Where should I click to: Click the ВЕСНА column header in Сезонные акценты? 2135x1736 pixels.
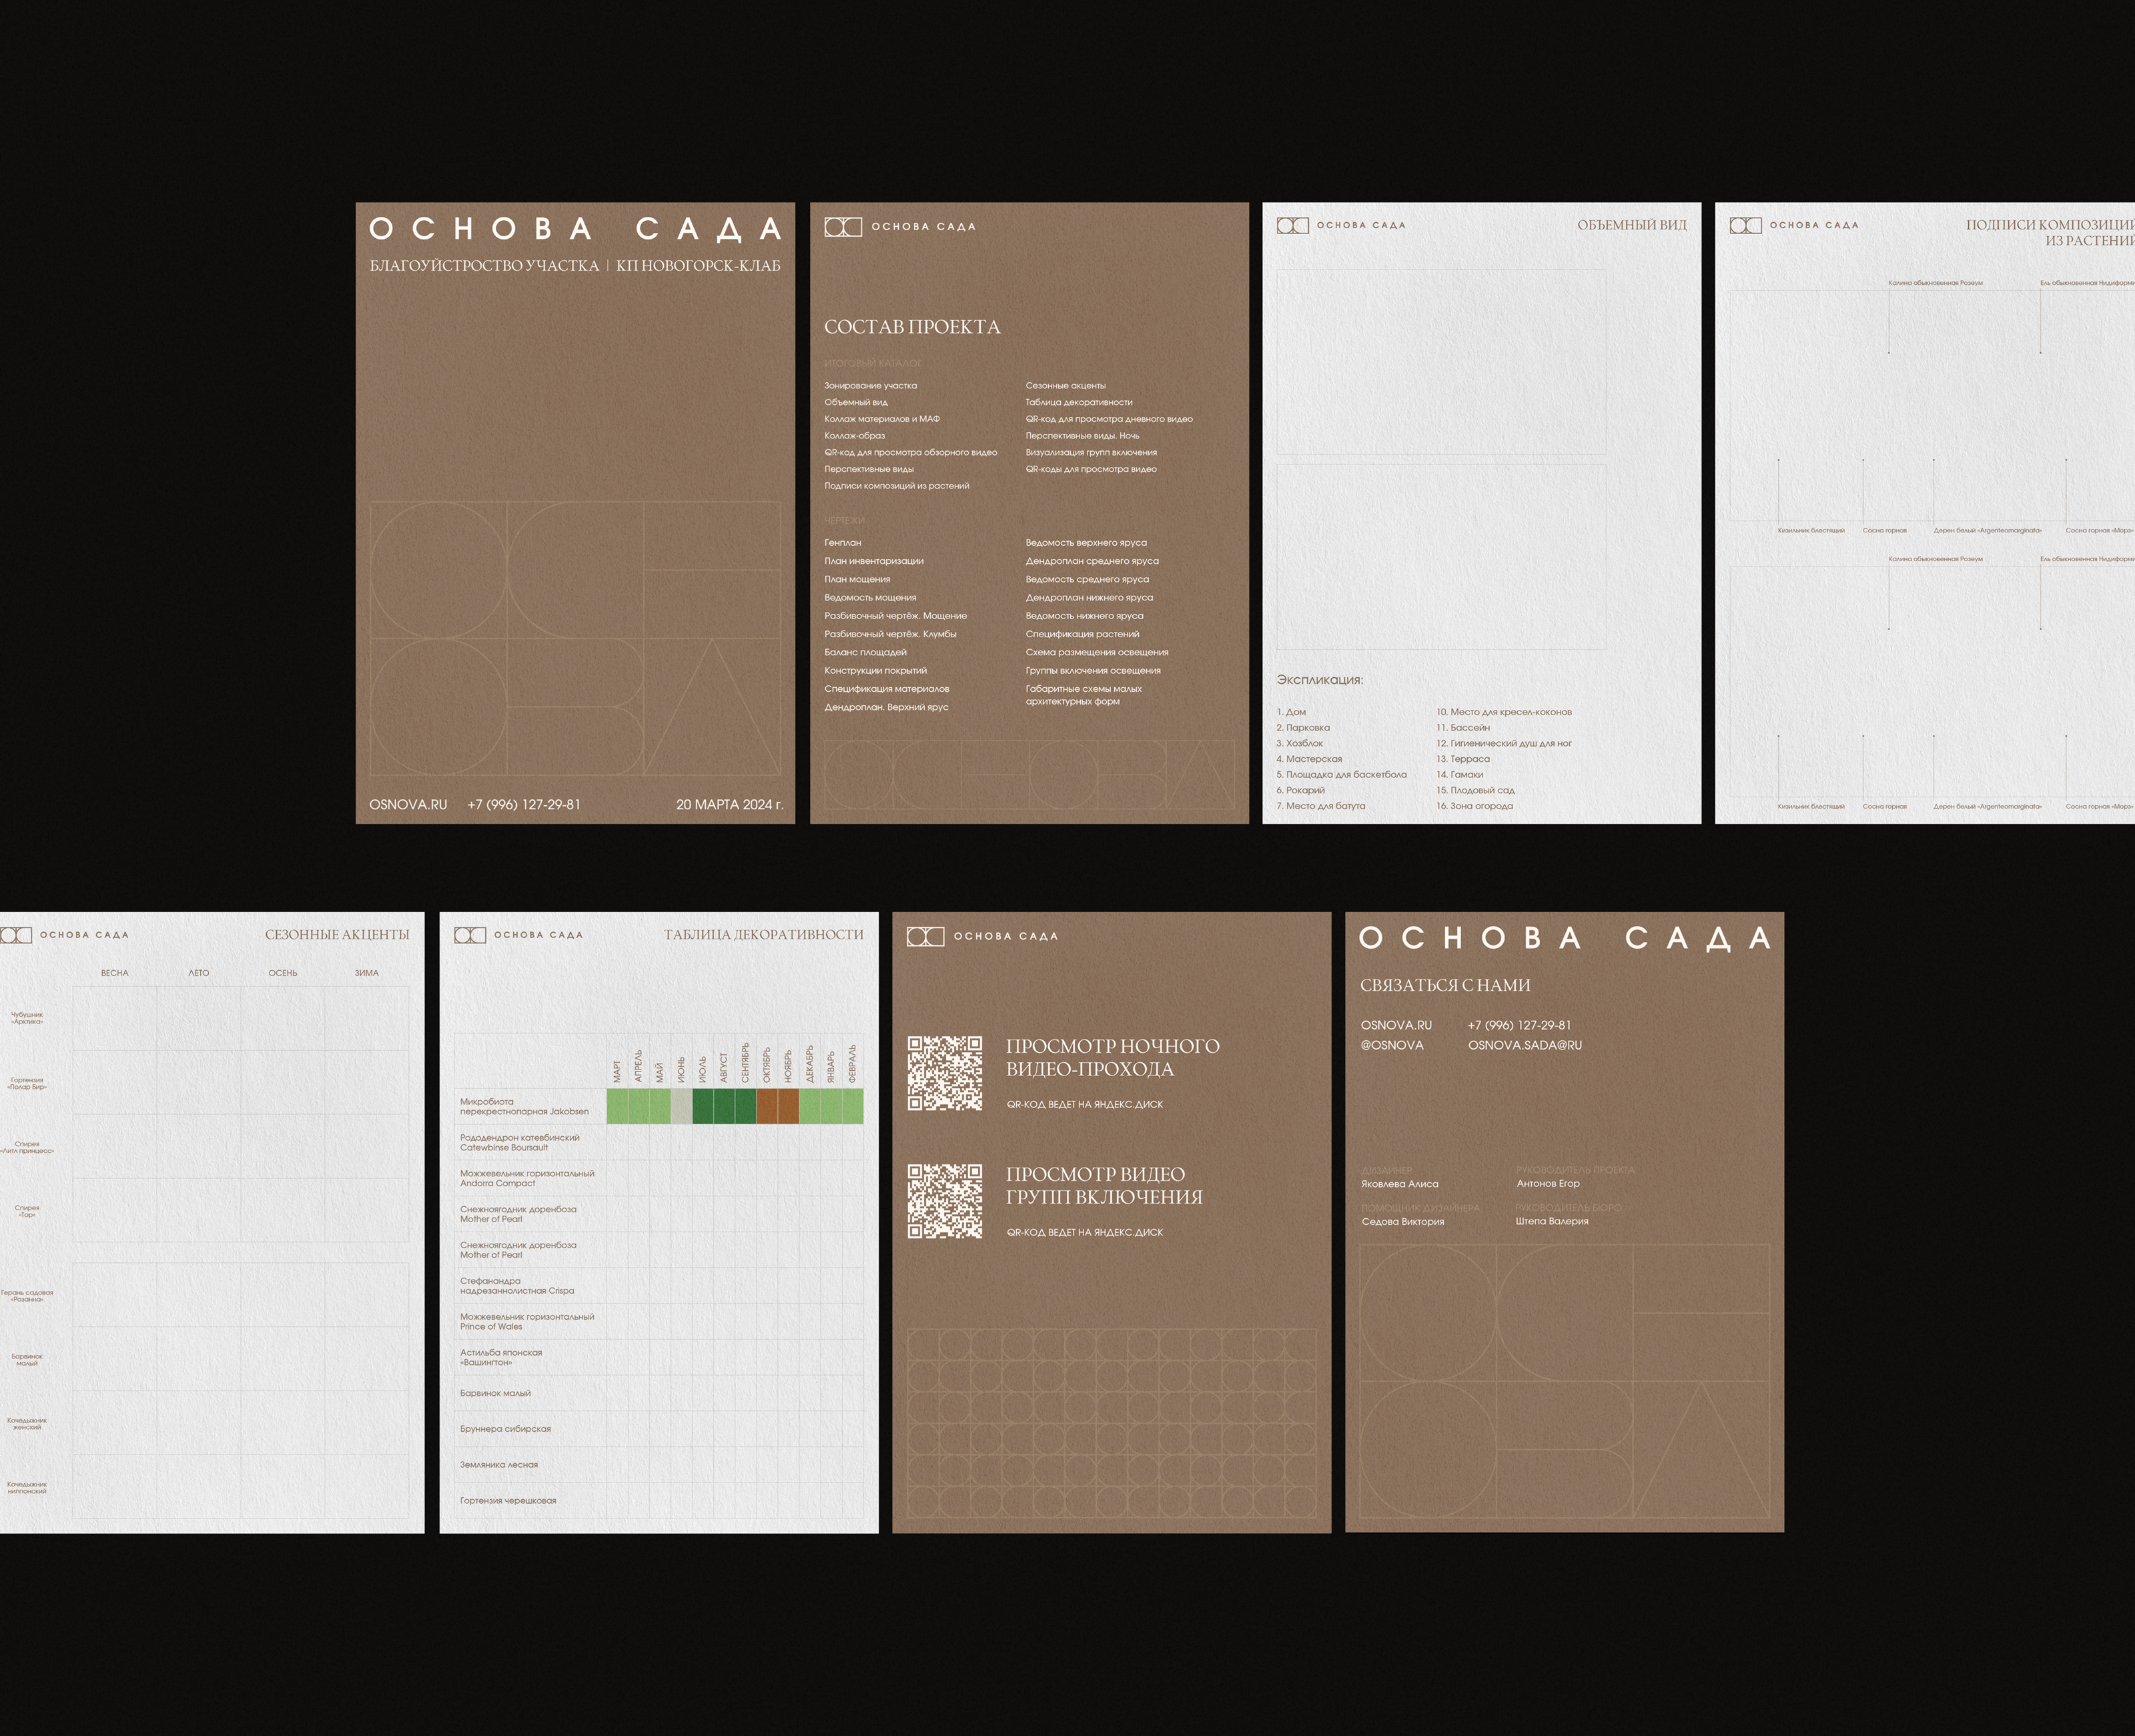(x=115, y=973)
